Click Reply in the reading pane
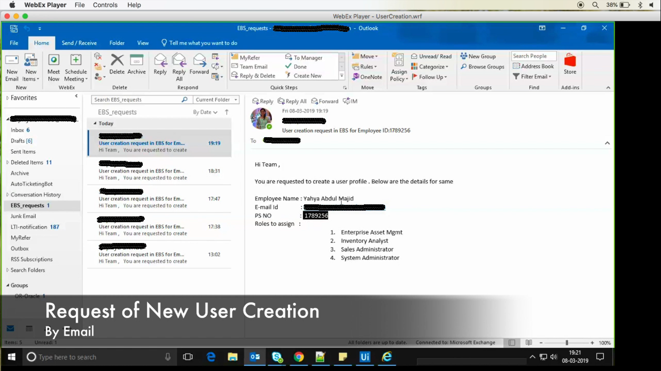 [x=263, y=101]
